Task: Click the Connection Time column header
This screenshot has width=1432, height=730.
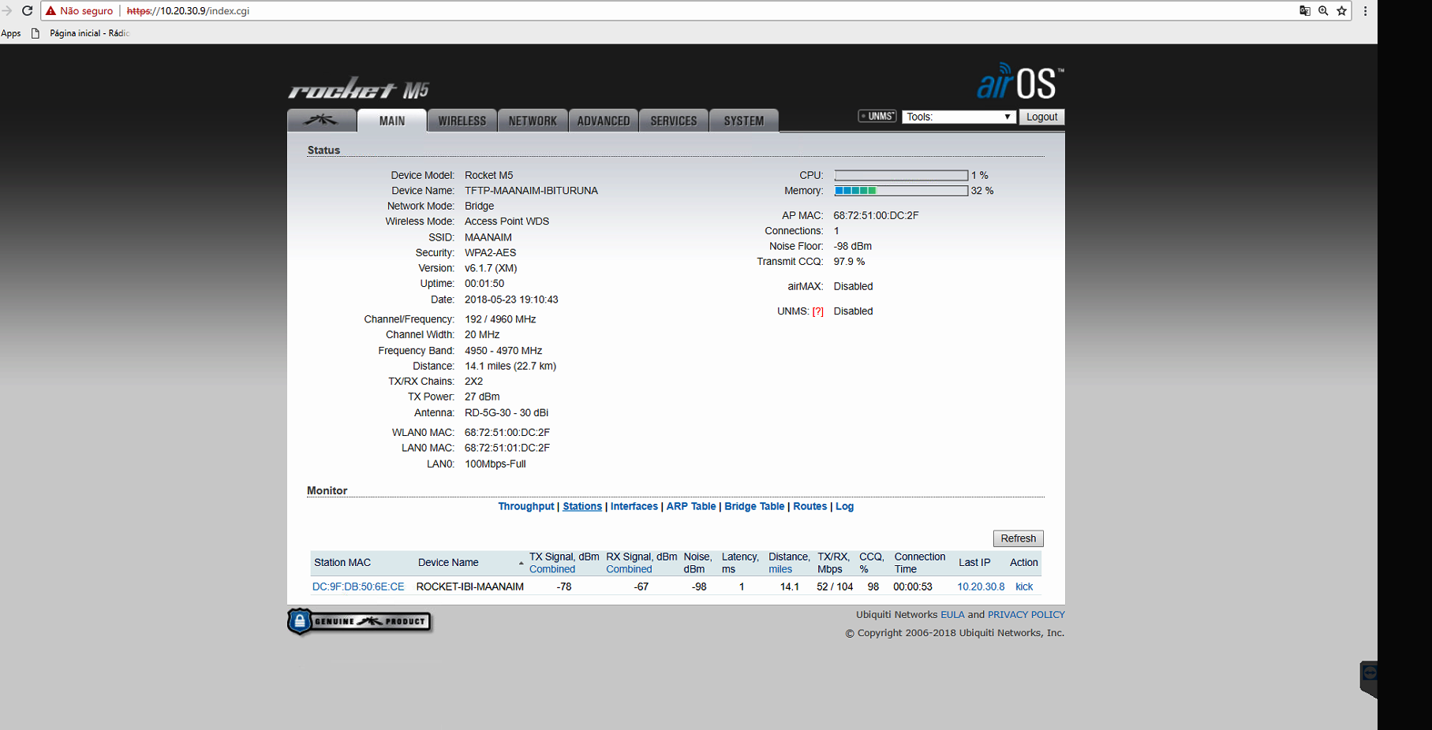Action: pyautogui.click(x=920, y=563)
